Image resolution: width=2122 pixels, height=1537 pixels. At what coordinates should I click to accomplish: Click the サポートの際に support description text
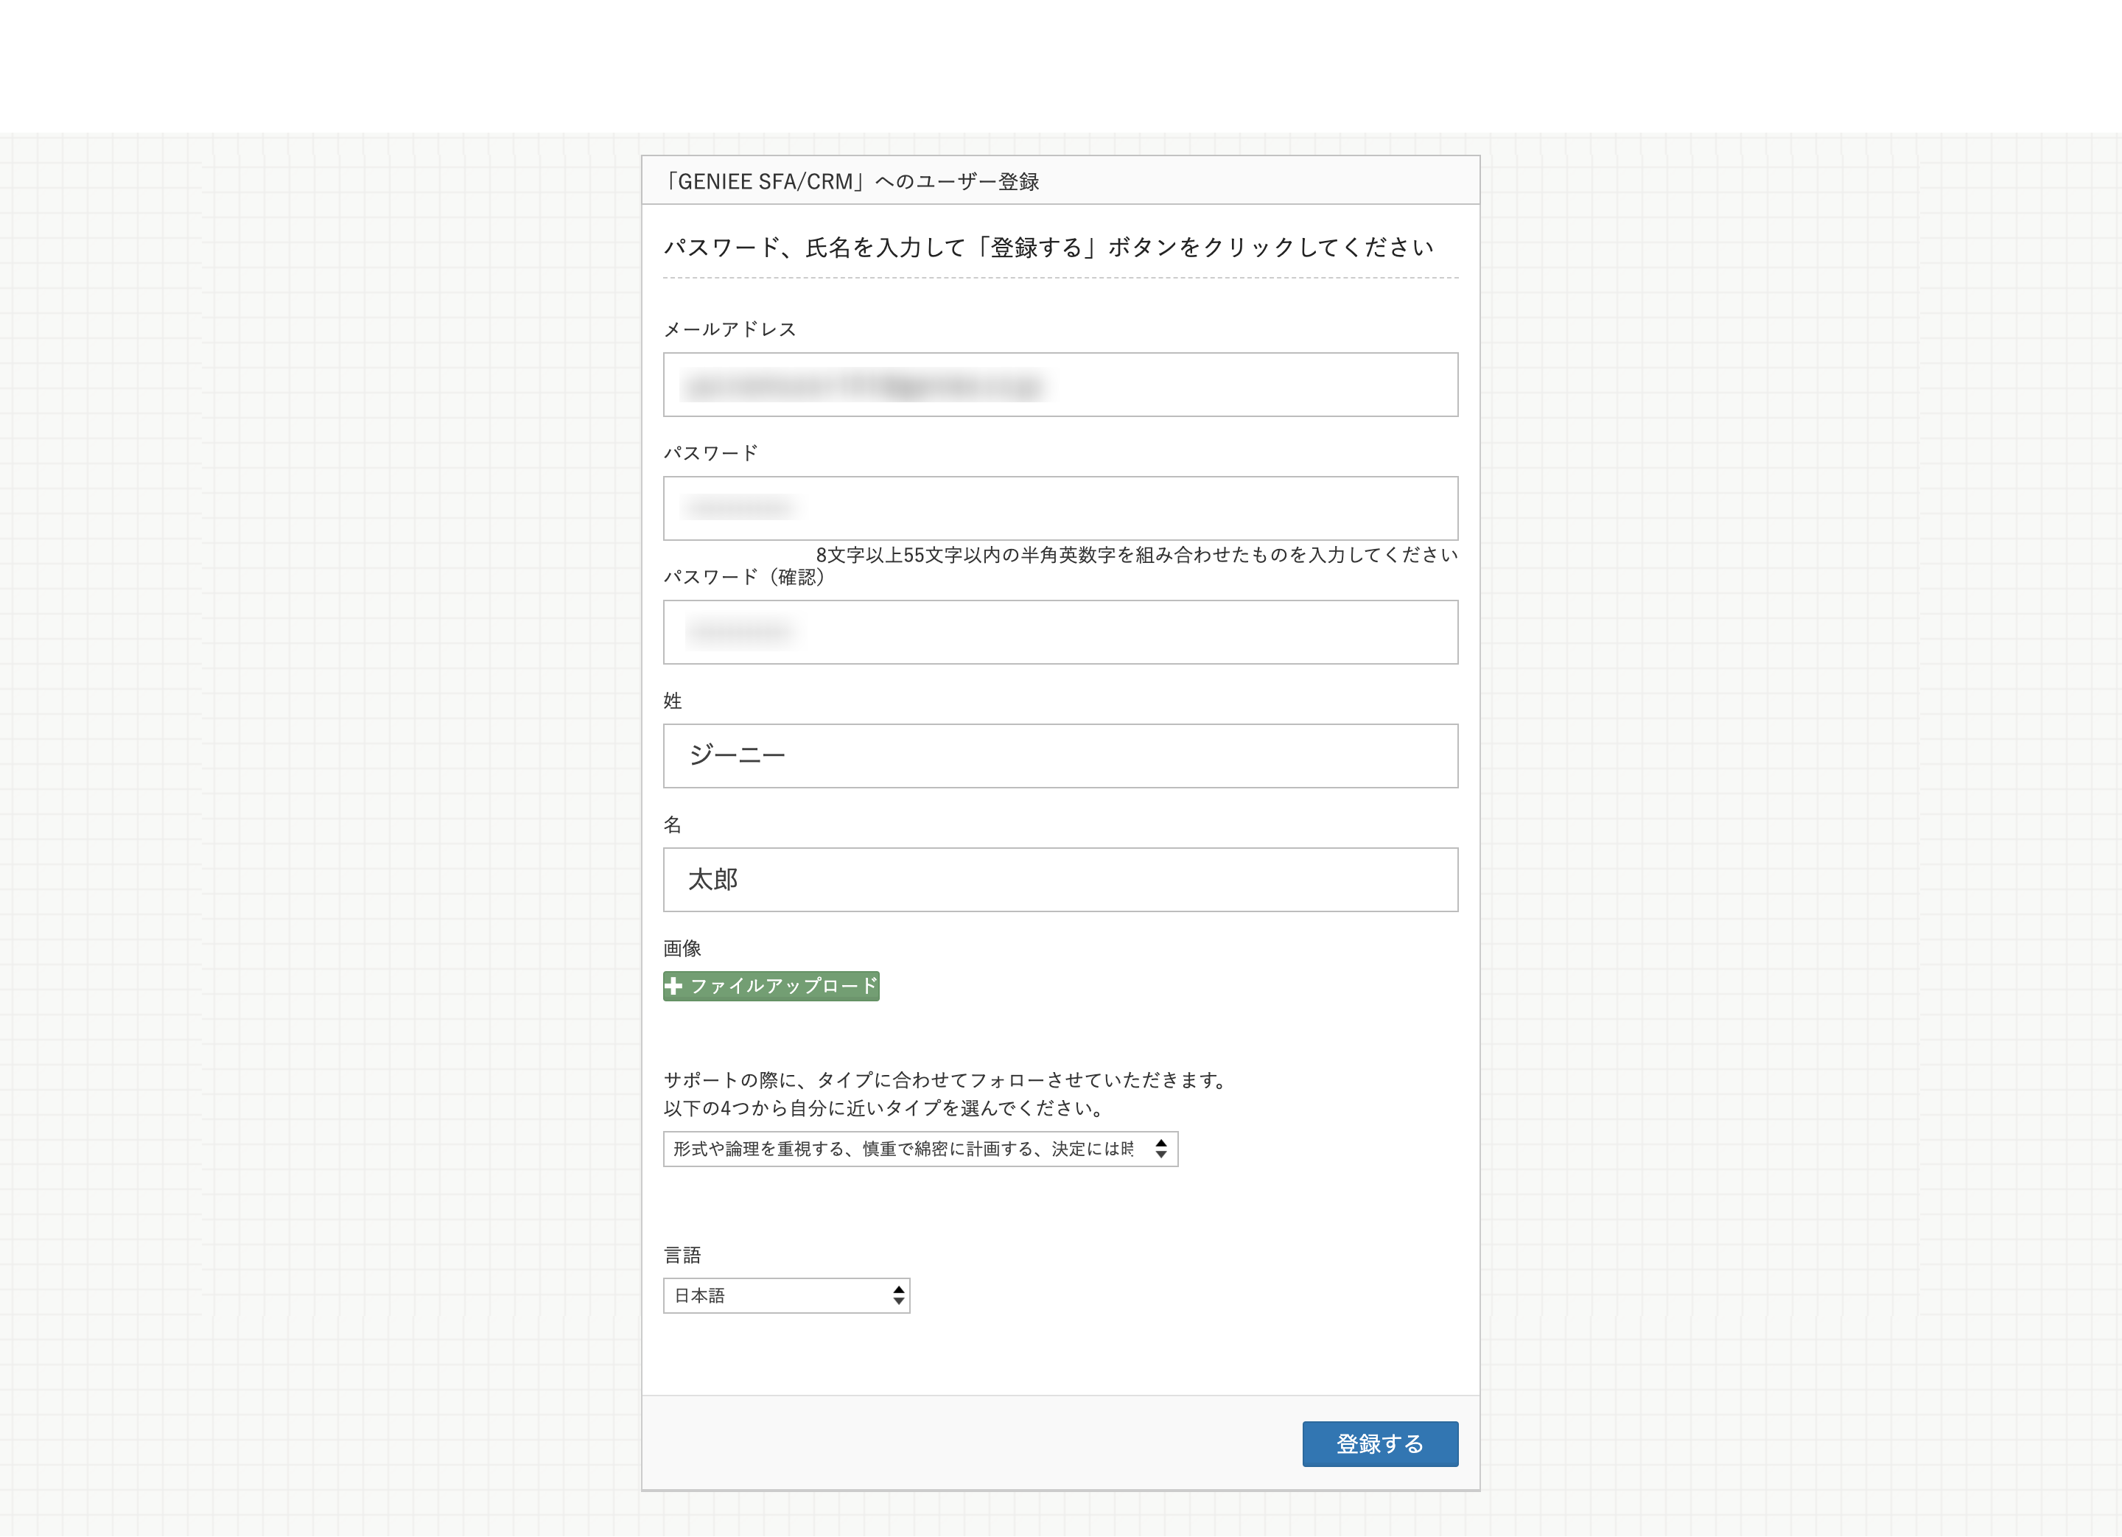[946, 1093]
